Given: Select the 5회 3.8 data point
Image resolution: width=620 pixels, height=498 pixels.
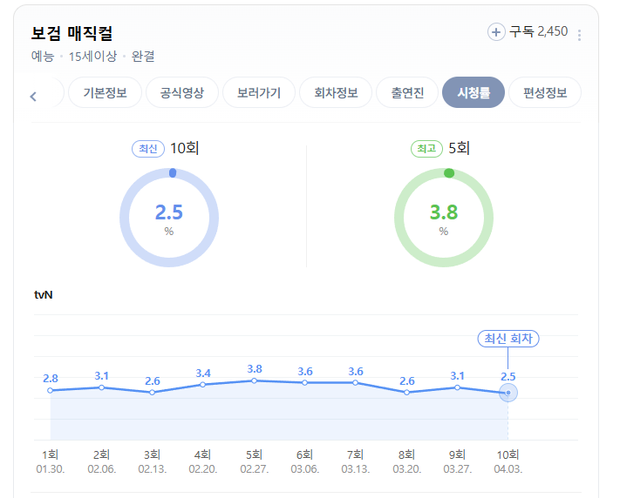Looking at the screenshot, I should click(x=255, y=380).
